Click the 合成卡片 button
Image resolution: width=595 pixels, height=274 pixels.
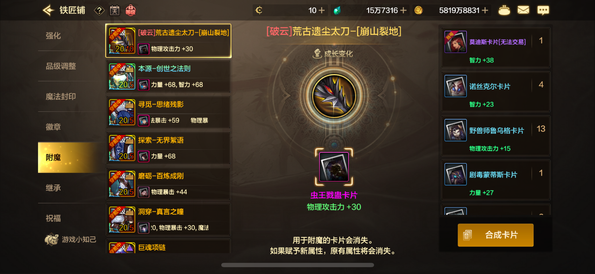tap(495, 235)
